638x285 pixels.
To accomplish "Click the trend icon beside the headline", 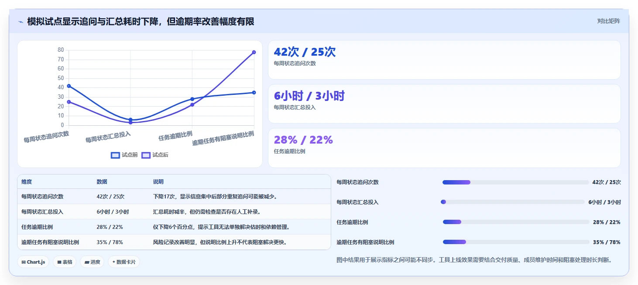I will point(21,22).
